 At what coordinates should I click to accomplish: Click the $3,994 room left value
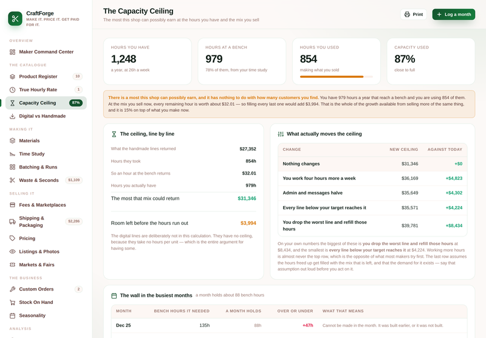pyautogui.click(x=248, y=223)
